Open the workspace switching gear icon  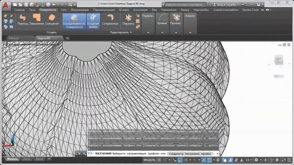click(256, 160)
